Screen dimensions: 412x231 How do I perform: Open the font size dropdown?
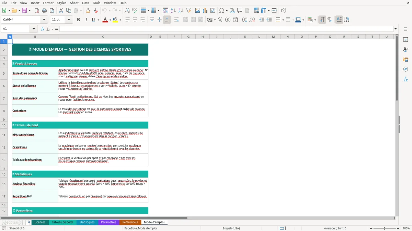(69, 20)
